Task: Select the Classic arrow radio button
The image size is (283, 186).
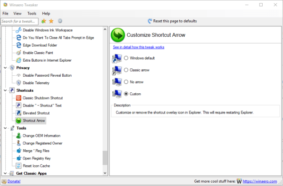Action: coord(126,70)
